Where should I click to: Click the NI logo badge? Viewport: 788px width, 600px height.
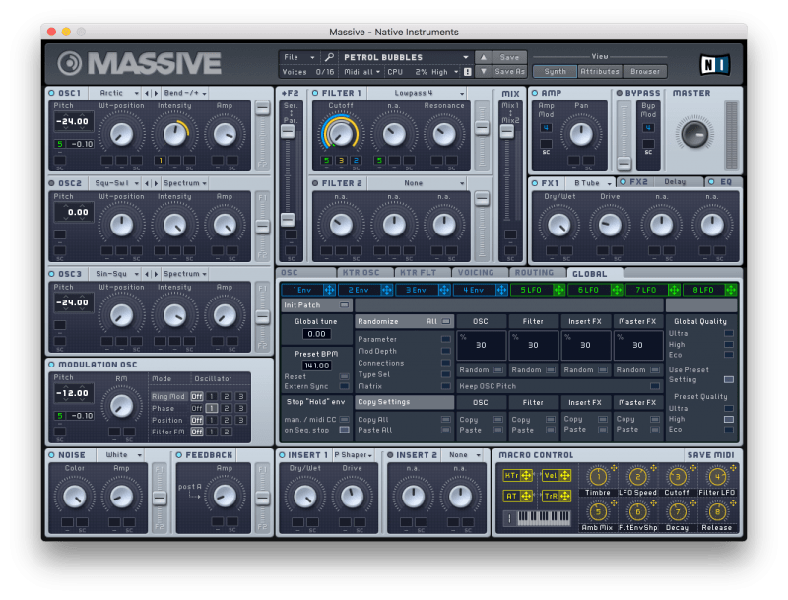[715, 64]
